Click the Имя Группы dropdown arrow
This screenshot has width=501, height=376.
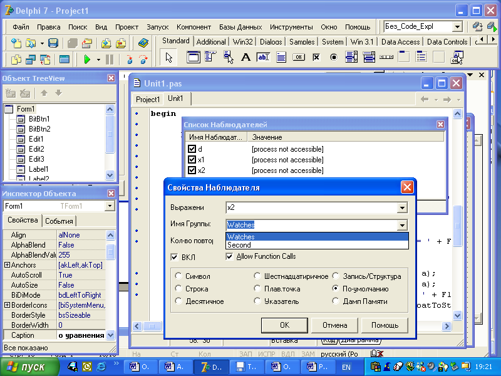[402, 225]
